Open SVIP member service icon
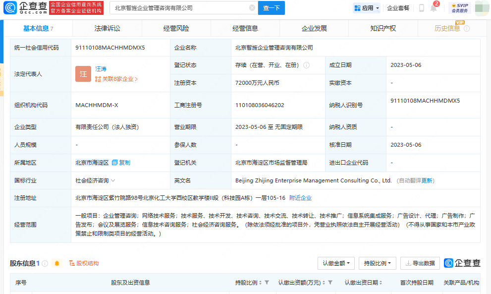Viewport: 491px width, 294px height. click(x=460, y=8)
